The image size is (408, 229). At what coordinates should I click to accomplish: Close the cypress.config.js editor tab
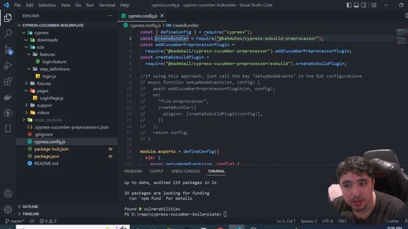tap(162, 16)
